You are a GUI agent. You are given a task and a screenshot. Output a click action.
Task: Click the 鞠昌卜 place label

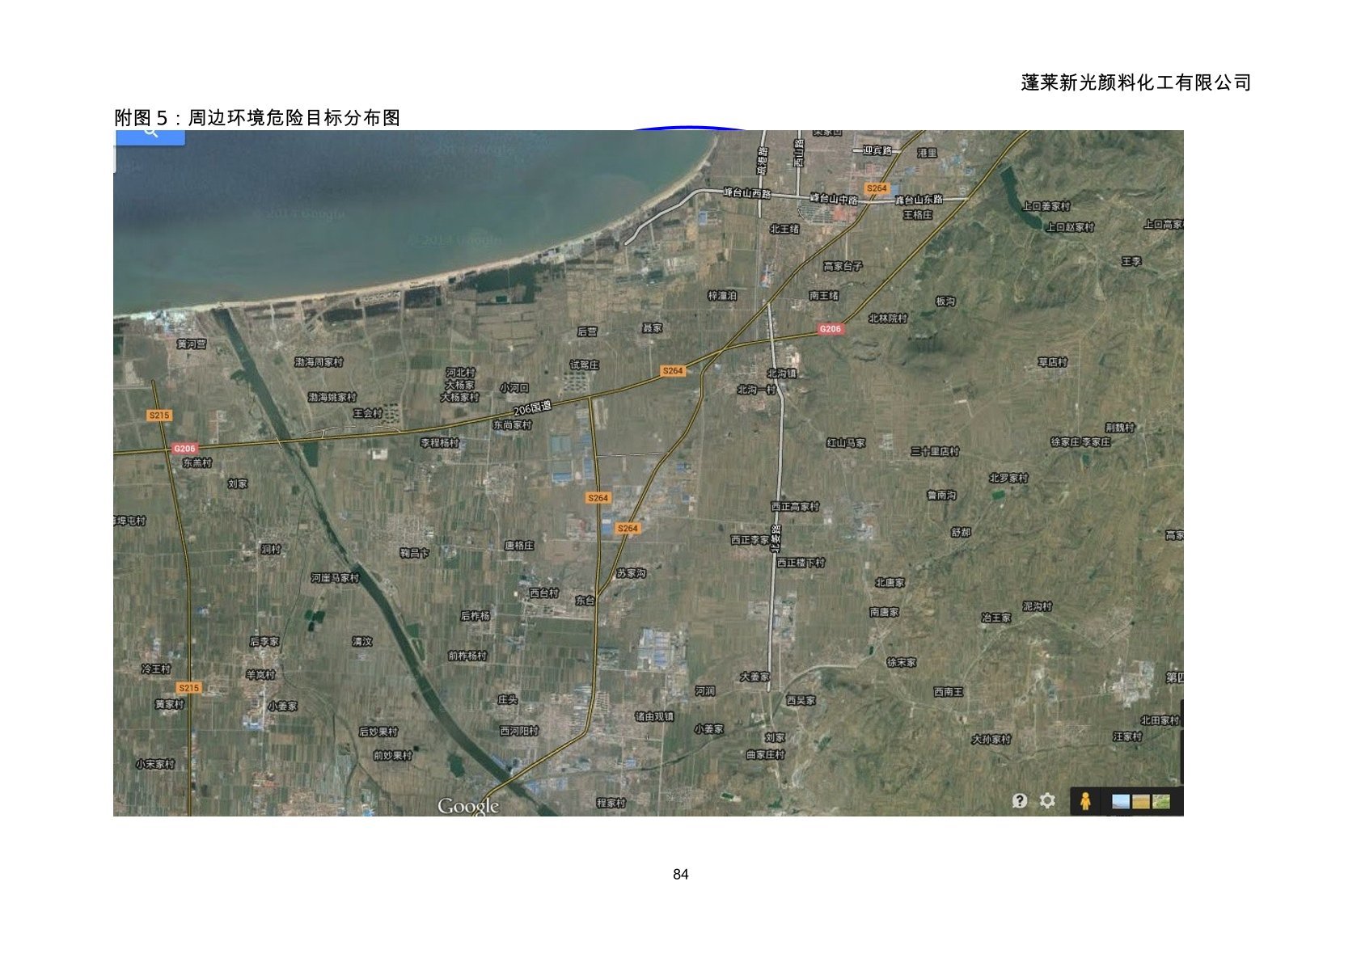pos(415,553)
